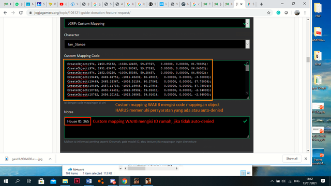Click the code textarea scrollbar down arrow
This screenshot has width=331, height=186.
[x=247, y=93]
